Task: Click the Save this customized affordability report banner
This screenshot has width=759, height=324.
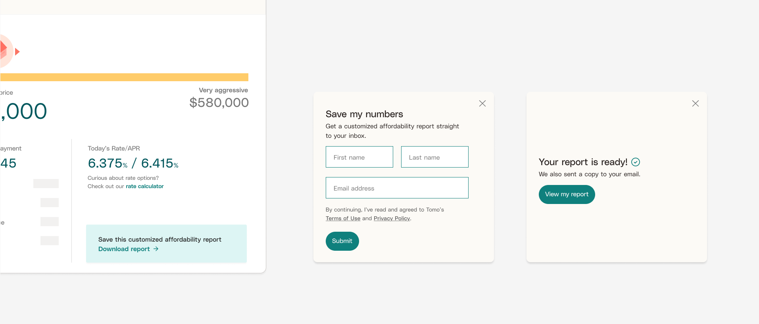Action: tap(166, 244)
